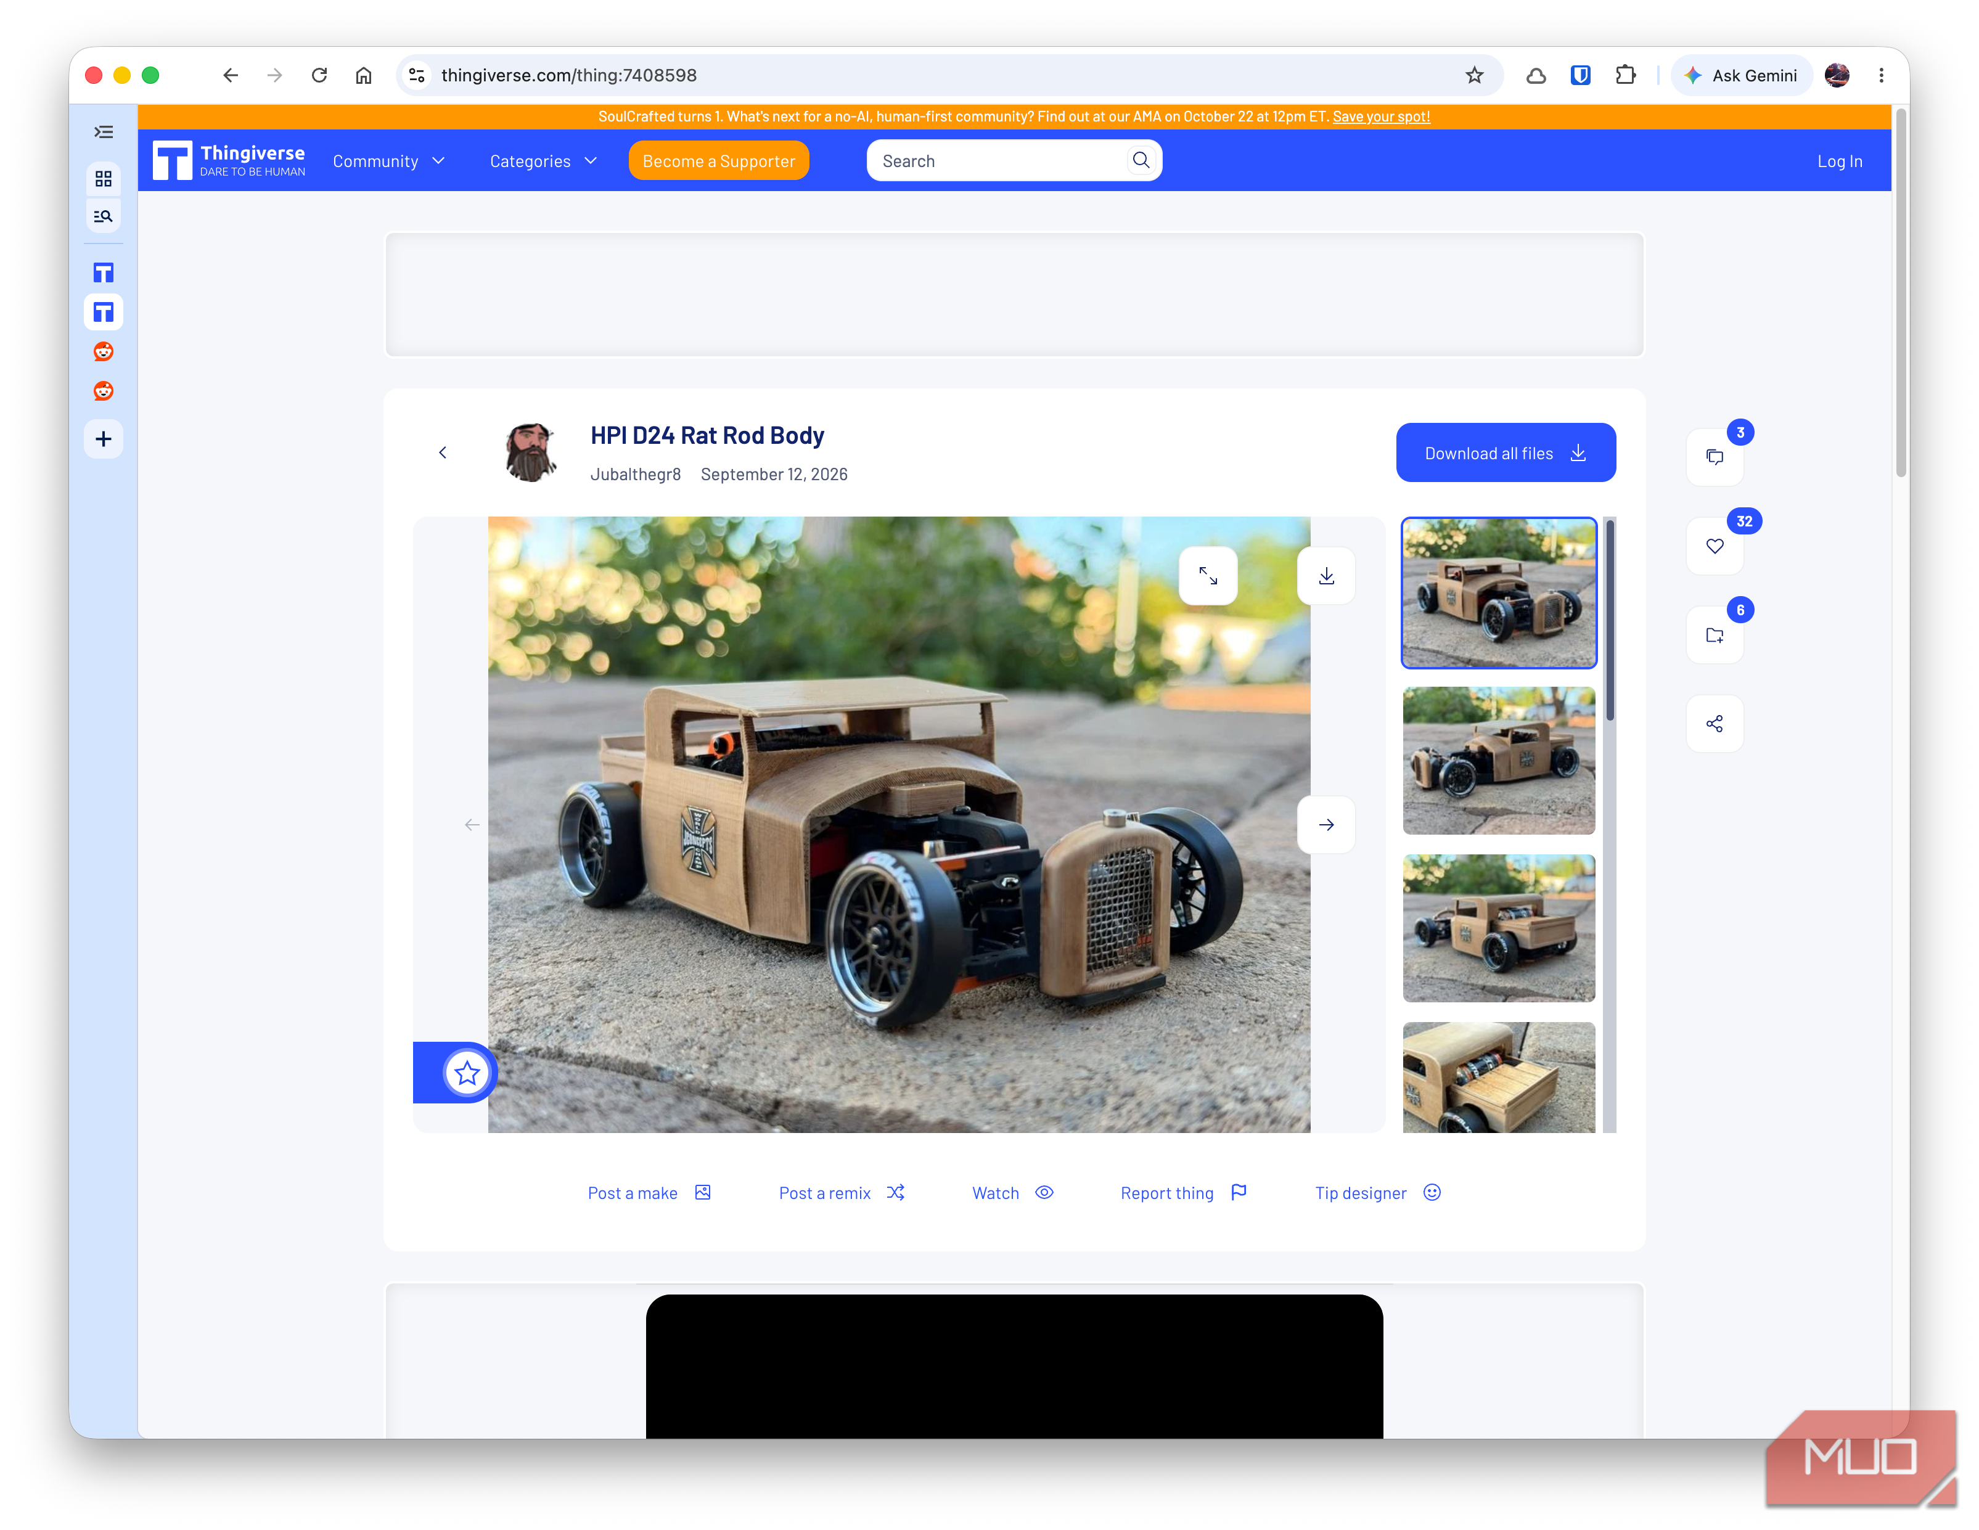Click the address bar URL
The height and width of the screenshot is (1530, 1979).
click(x=569, y=75)
